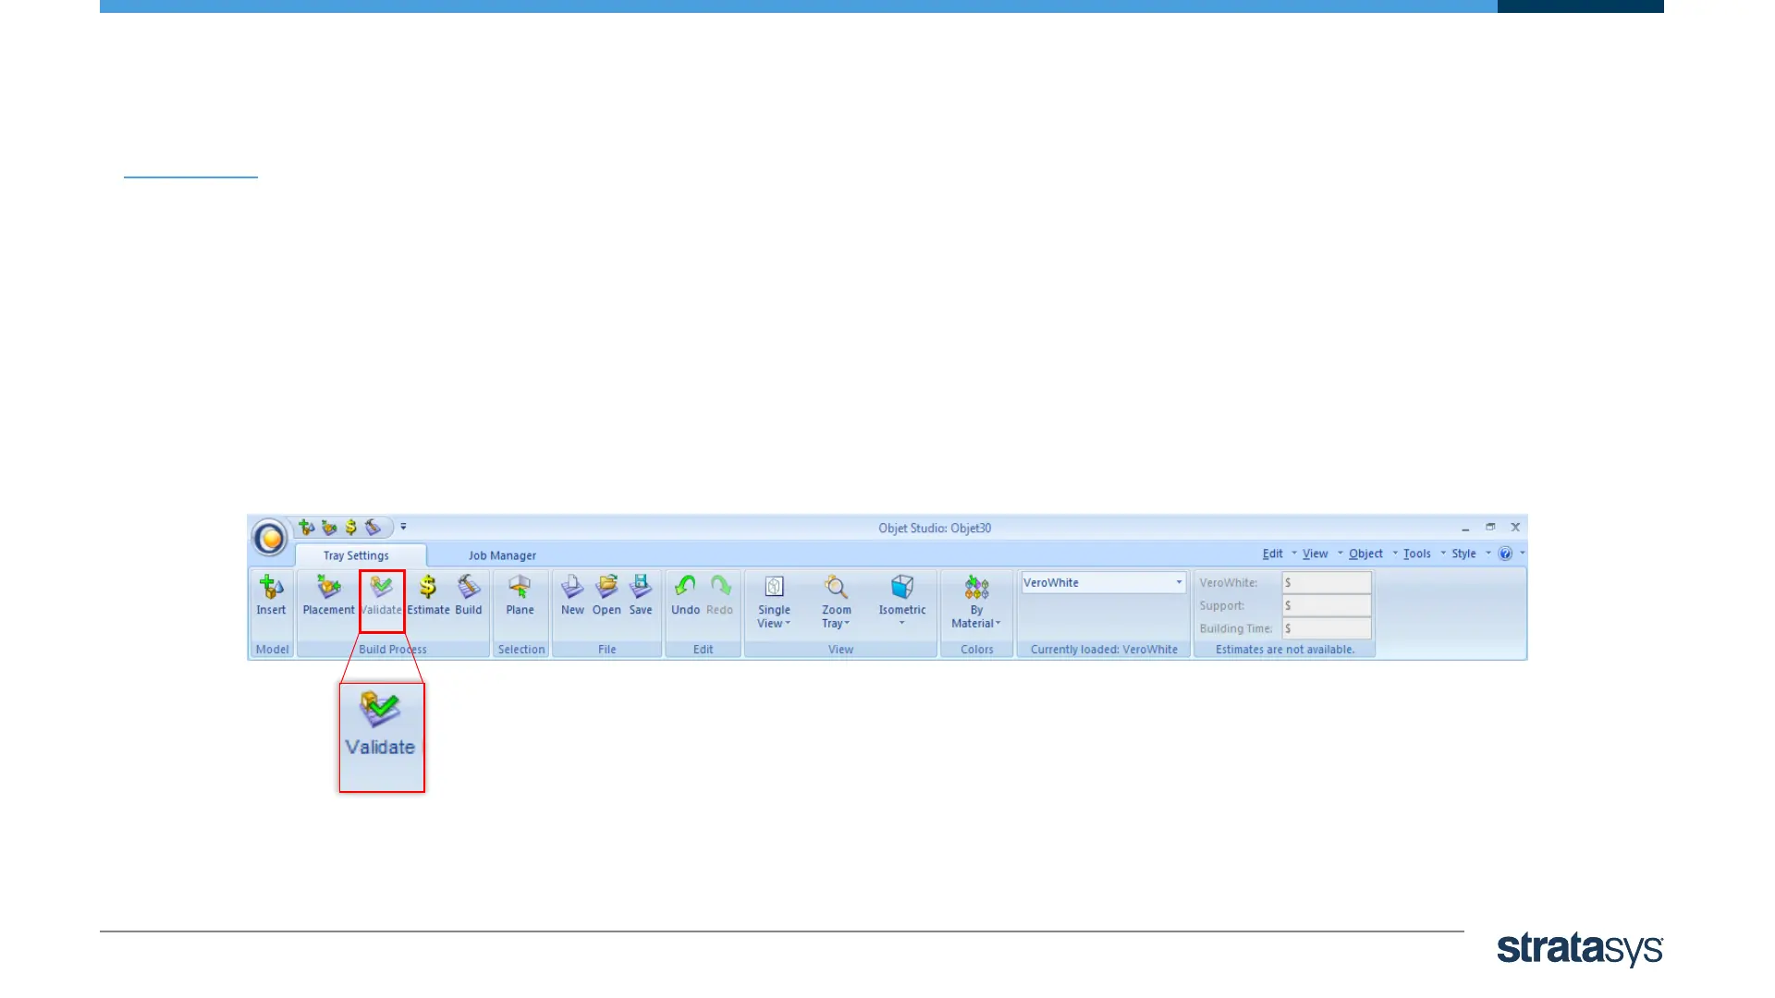
Task: Click the Open file icon
Action: pyautogui.click(x=606, y=594)
